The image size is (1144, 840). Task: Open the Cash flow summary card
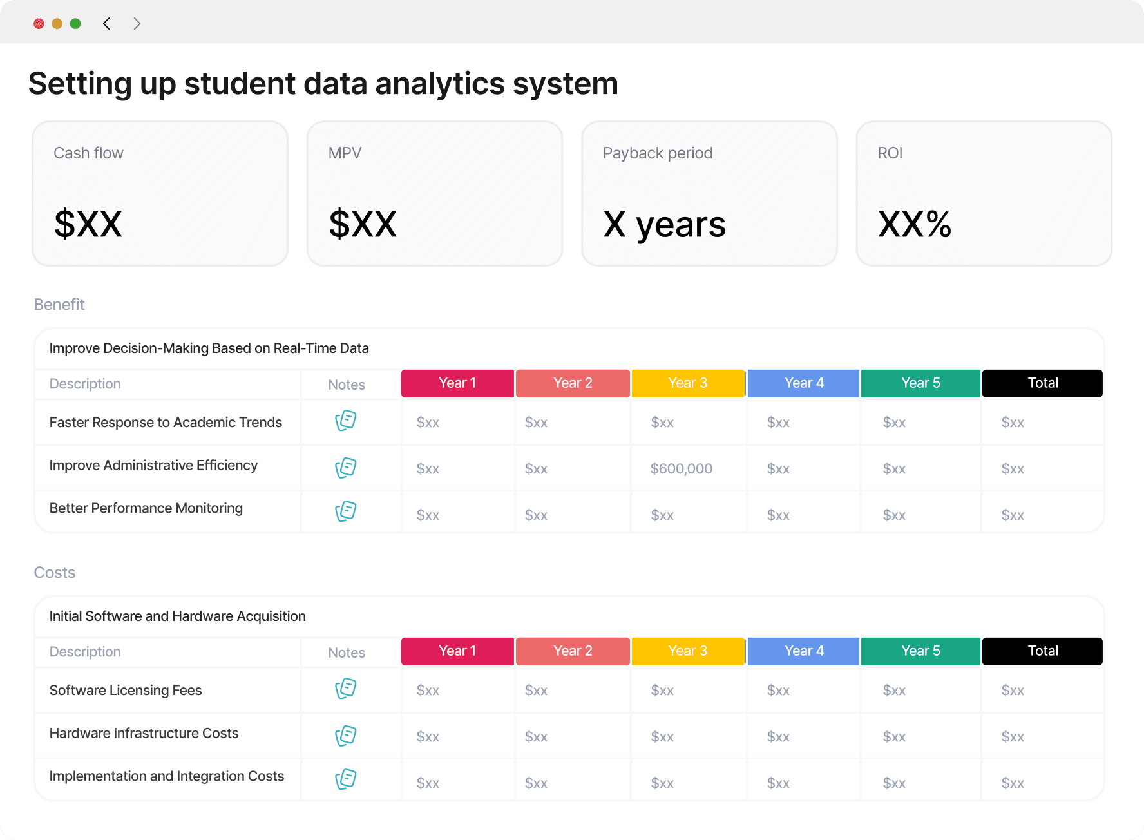[x=160, y=193]
